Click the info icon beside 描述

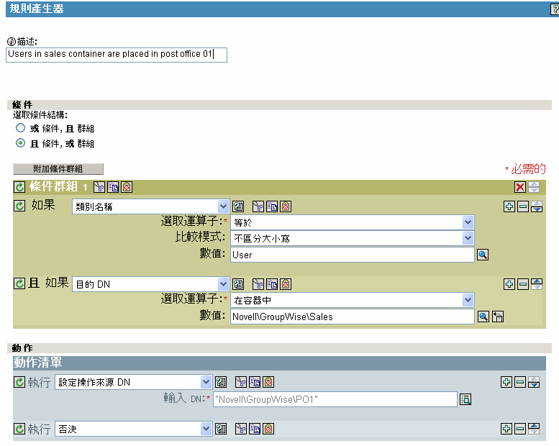[x=12, y=42]
